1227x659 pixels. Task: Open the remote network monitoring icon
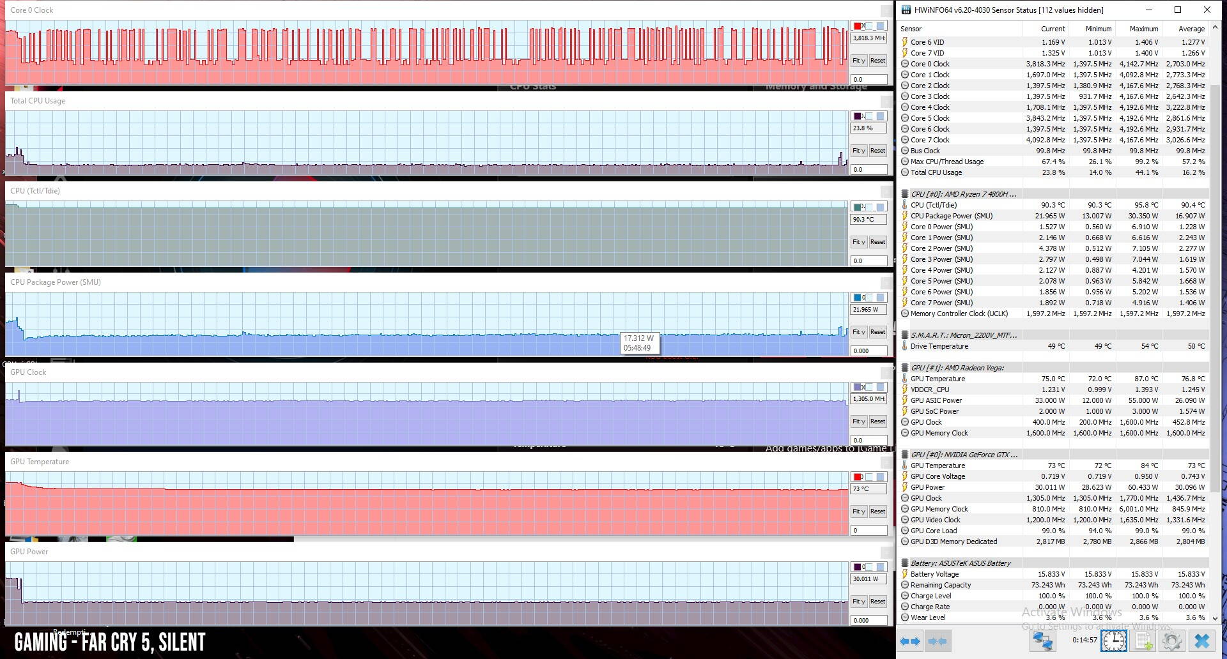click(1042, 641)
